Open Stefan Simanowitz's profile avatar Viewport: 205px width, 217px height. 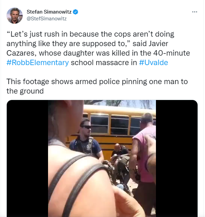tap(15, 16)
